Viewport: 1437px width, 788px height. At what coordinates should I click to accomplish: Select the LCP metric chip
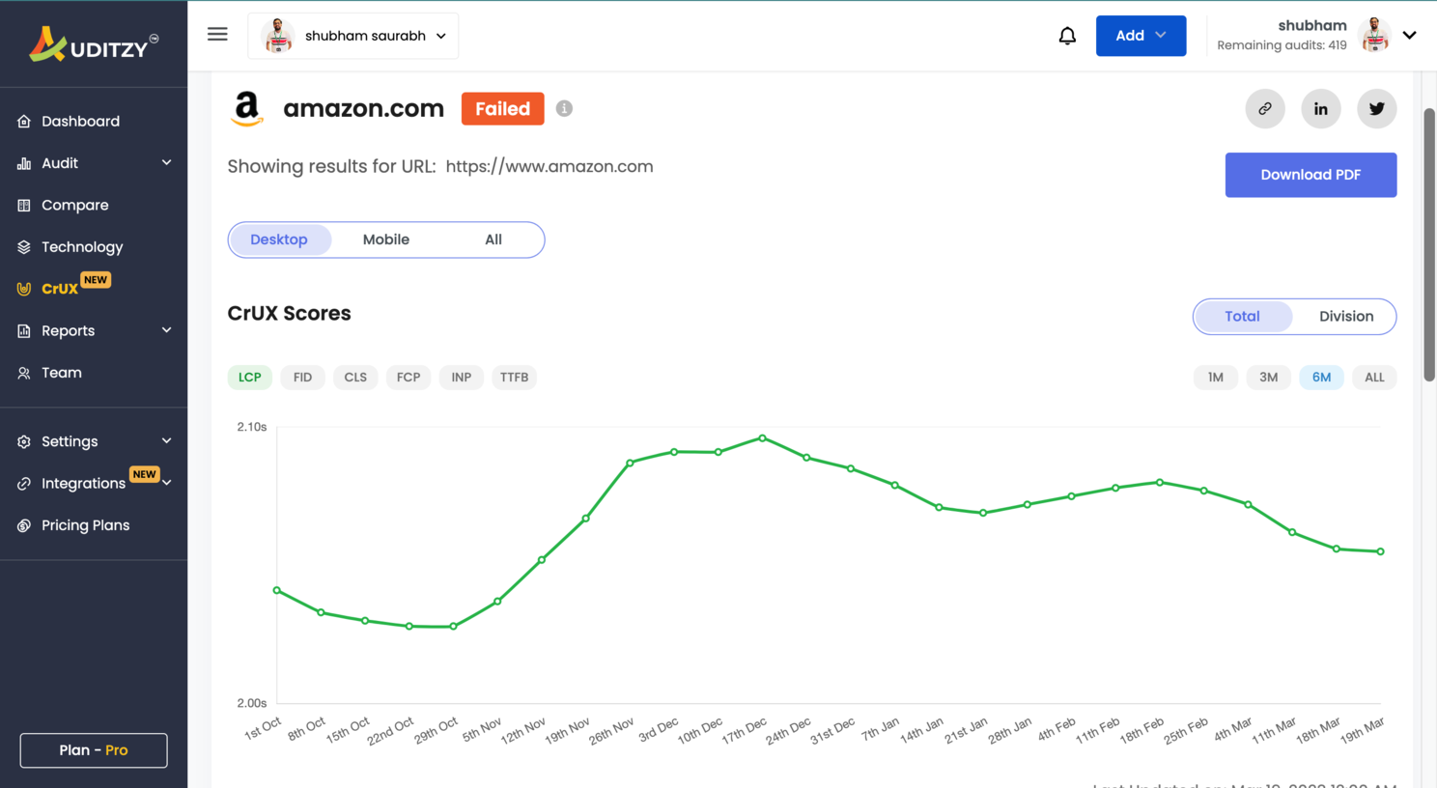click(250, 378)
